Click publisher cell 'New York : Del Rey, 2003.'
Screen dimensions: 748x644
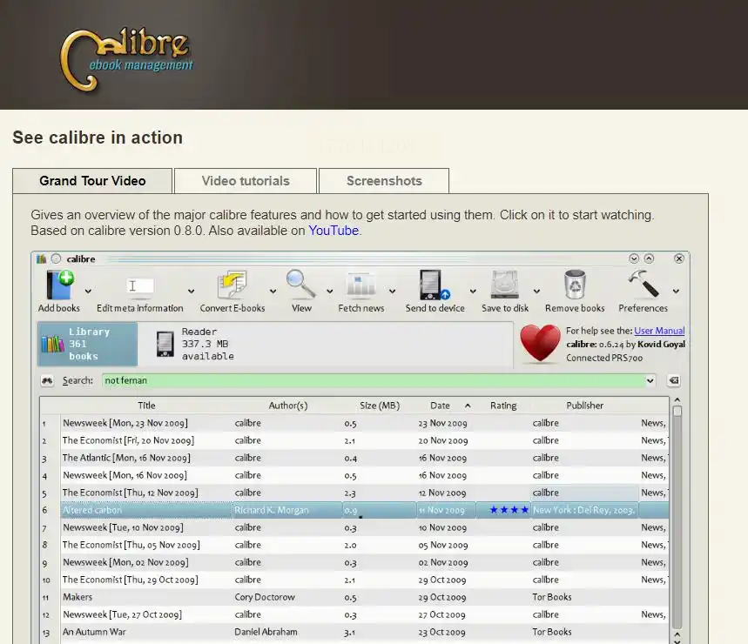584,510
